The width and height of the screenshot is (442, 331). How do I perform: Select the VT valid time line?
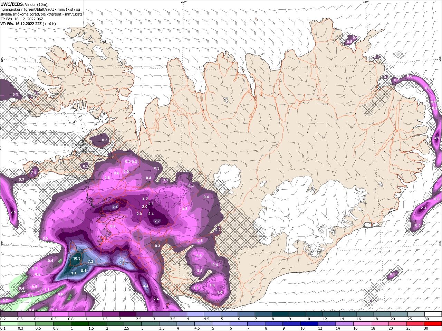tap(28, 24)
